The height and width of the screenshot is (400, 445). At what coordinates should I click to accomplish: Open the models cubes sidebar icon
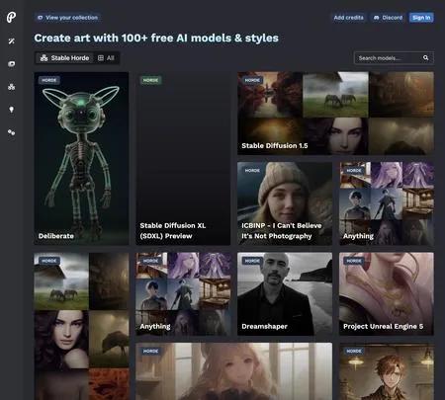[12, 87]
